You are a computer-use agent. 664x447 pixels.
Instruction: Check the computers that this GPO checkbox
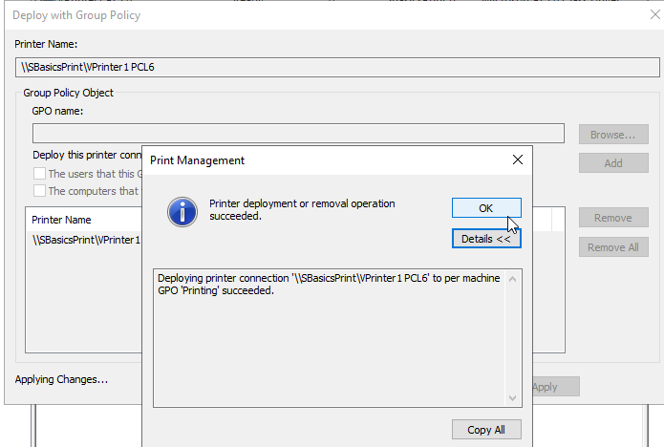point(39,191)
